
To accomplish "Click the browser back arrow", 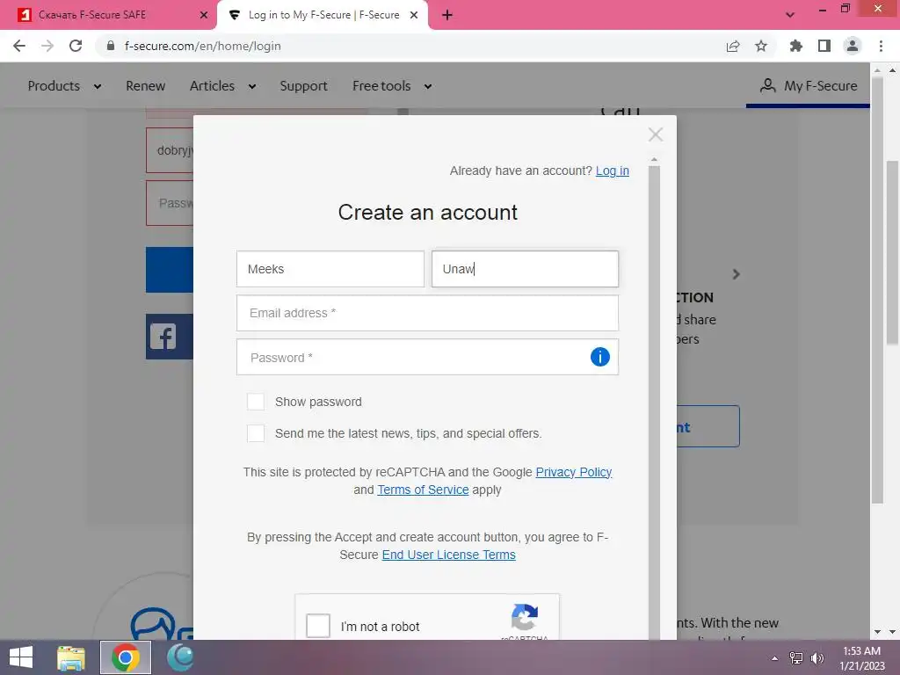I will (x=19, y=46).
